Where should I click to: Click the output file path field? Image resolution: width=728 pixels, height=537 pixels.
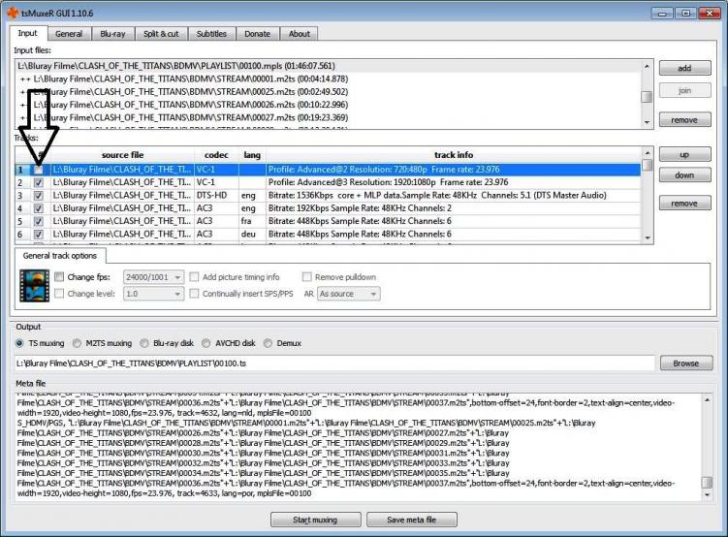click(x=332, y=363)
